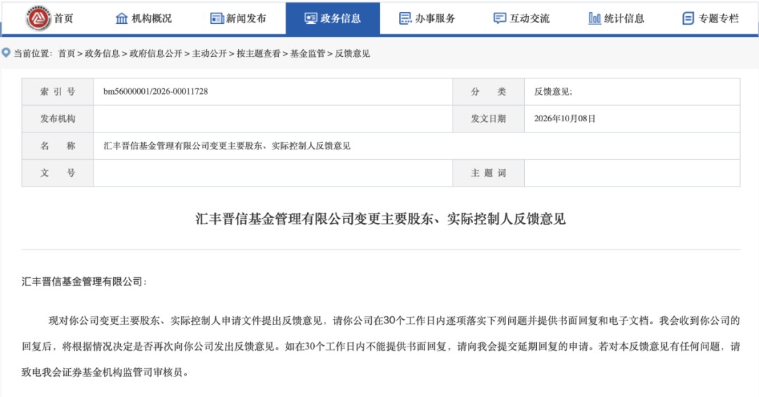Image resolution: width=759 pixels, height=397 pixels.
Task: Click the line starting 回复后，将根据情况
Action: point(380,346)
